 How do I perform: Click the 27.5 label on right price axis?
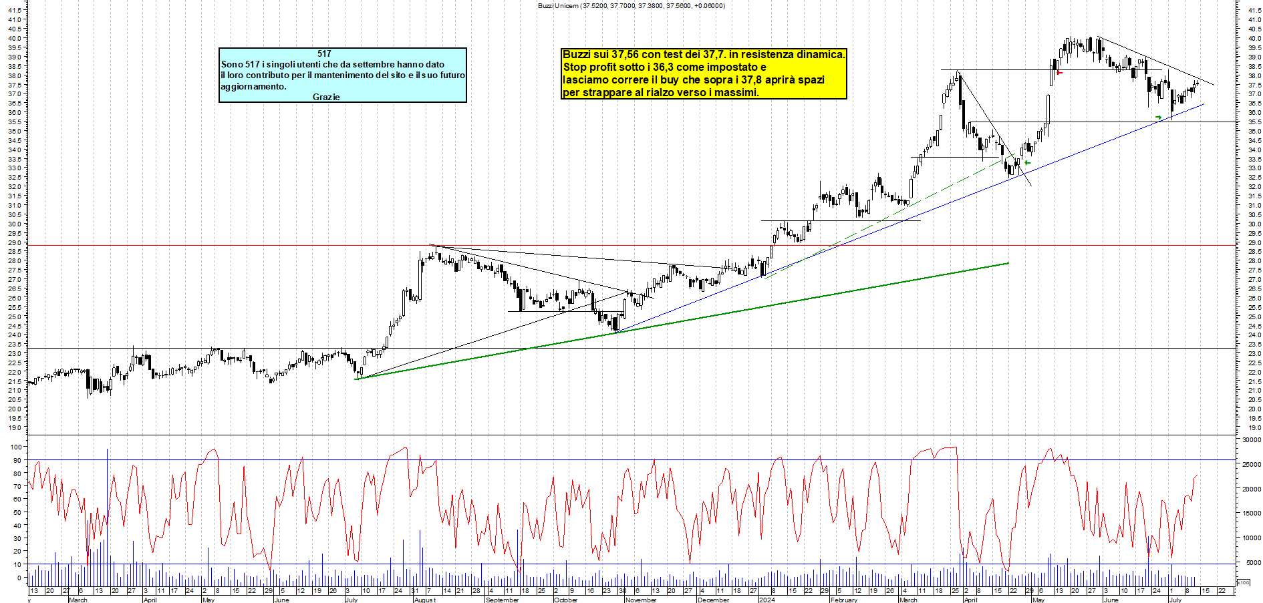pyautogui.click(x=1254, y=270)
